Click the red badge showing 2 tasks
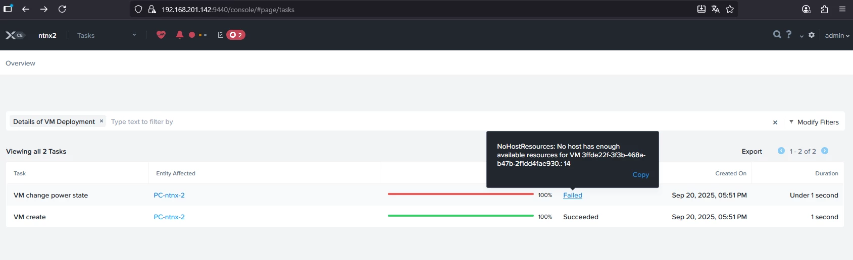The width and height of the screenshot is (853, 260). pos(236,35)
